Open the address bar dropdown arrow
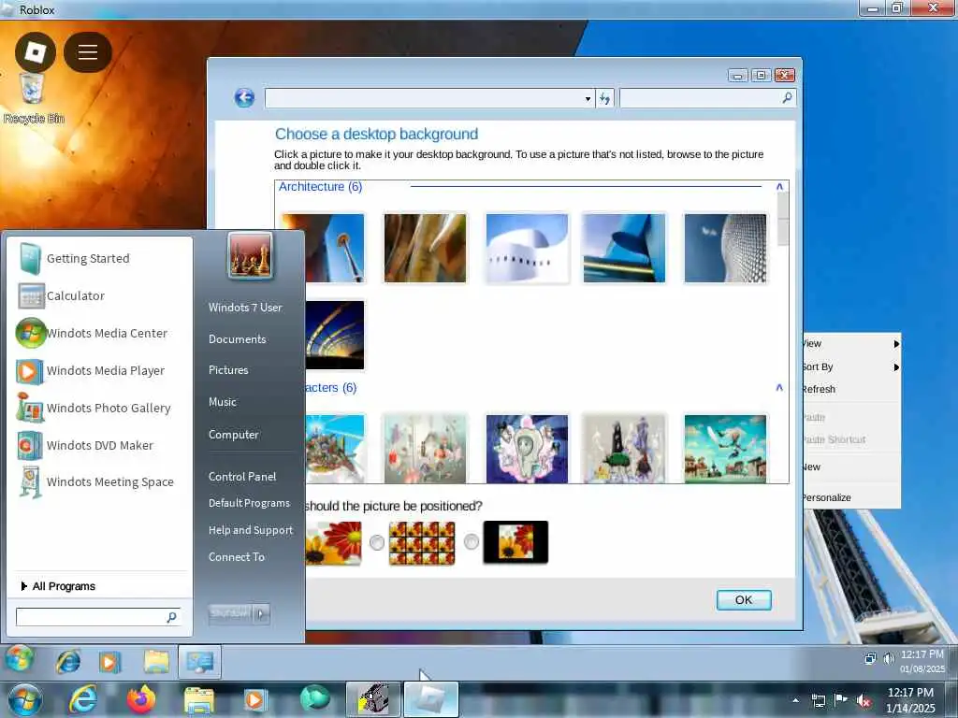This screenshot has width=958, height=718. point(588,99)
